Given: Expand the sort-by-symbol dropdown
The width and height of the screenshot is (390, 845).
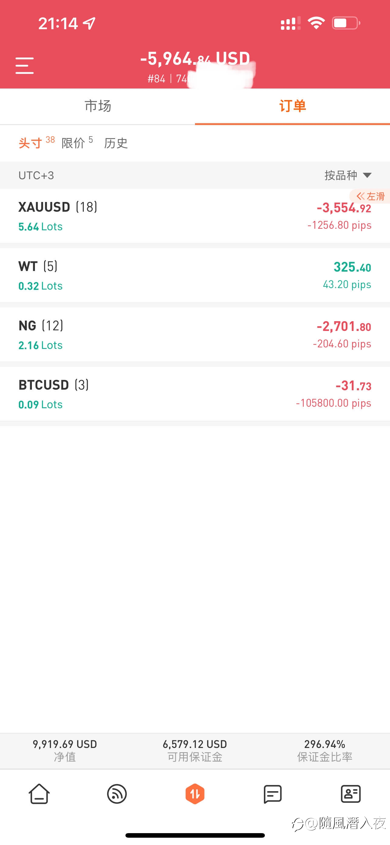Looking at the screenshot, I should (x=348, y=175).
